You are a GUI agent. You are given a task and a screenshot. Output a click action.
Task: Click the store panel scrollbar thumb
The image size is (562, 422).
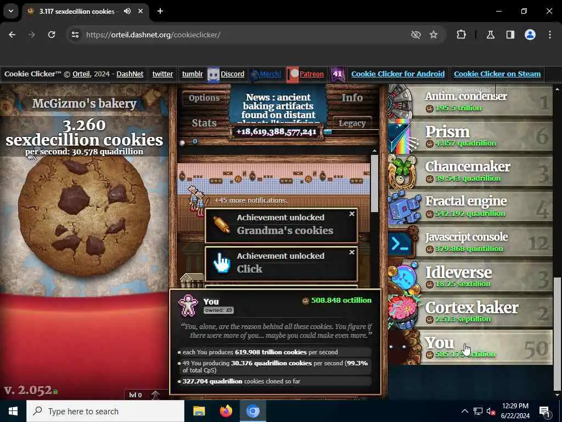pyautogui.click(x=557, y=334)
